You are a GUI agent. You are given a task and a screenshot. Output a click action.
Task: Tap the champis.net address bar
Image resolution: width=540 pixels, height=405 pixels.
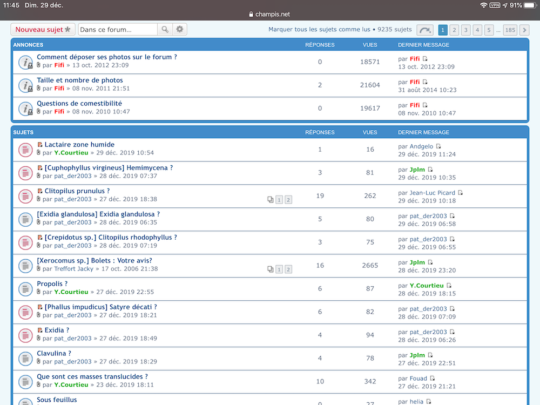coord(270,14)
